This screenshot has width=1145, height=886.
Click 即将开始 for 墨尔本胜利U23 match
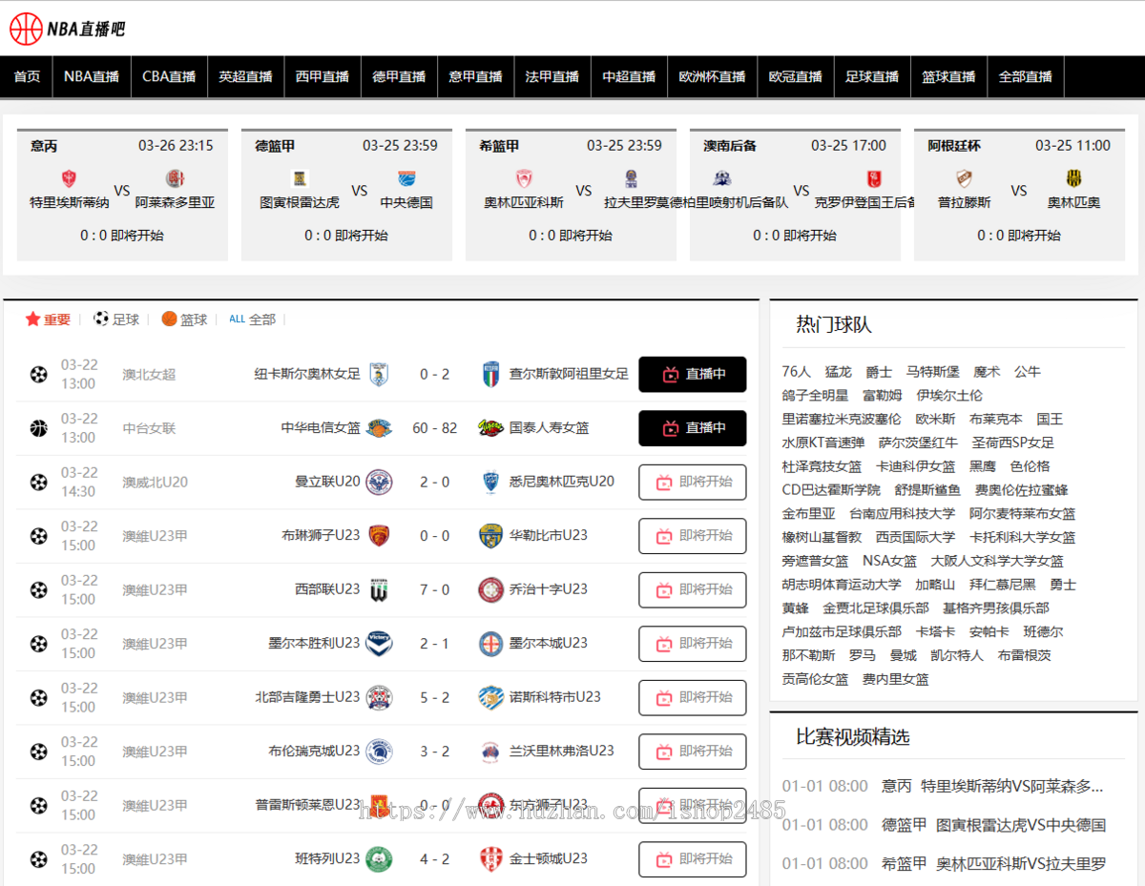click(x=693, y=644)
